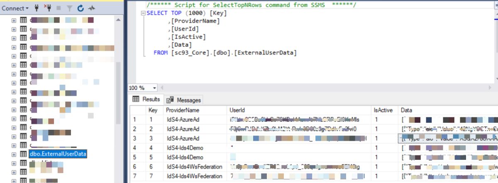Viewport: 498px width, 183px height.
Task: Click the Data column header
Action: coord(448,110)
